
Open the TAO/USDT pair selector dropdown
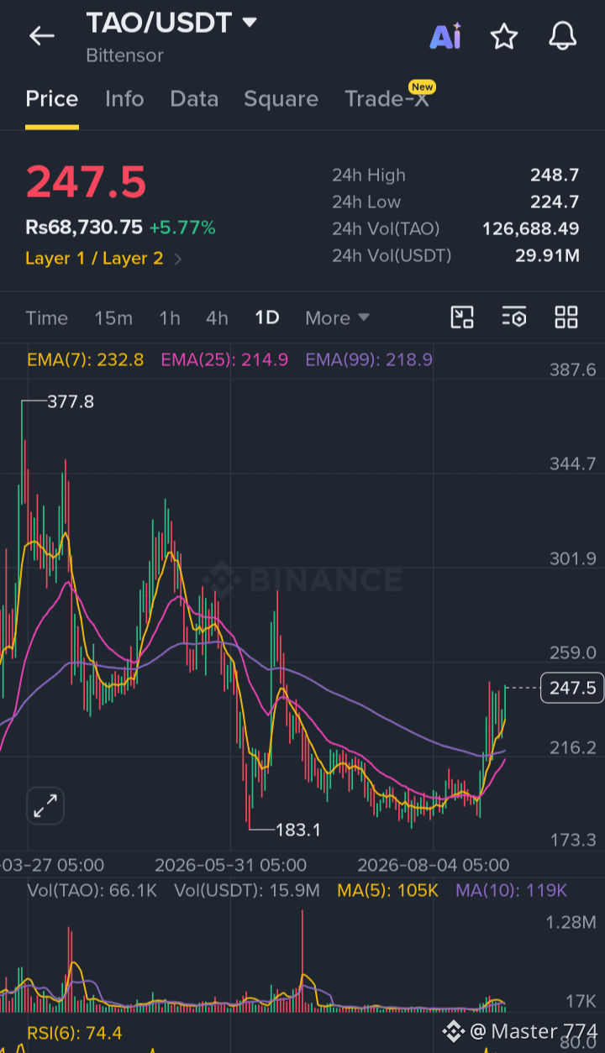click(x=250, y=23)
